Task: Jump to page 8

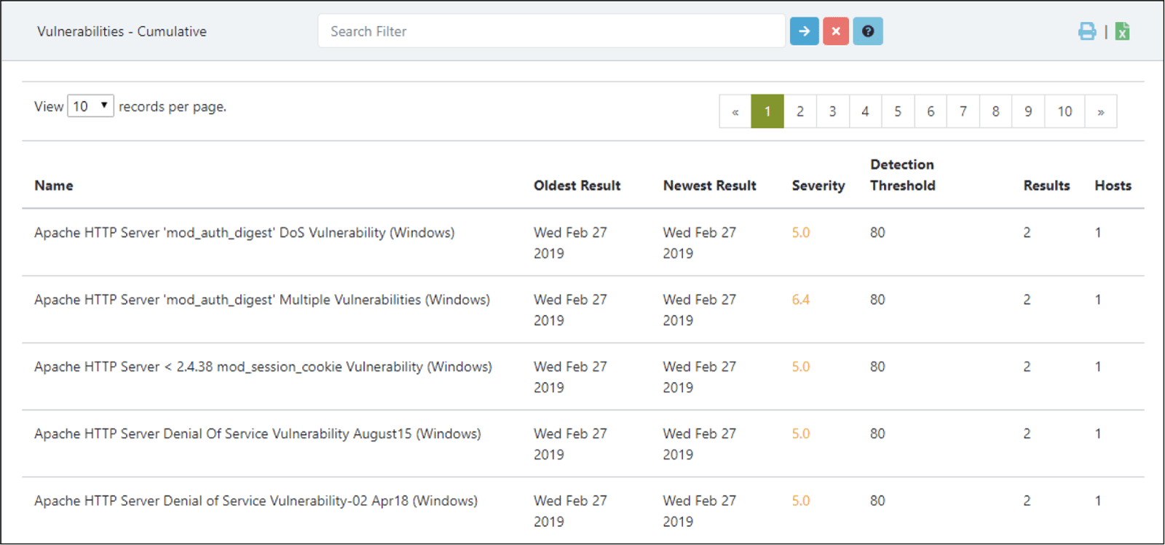Action: click(x=995, y=111)
